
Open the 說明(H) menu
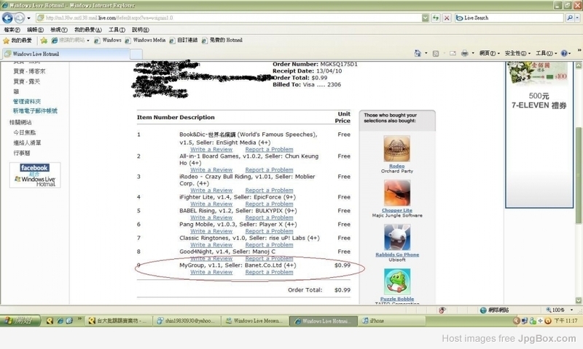(140, 30)
